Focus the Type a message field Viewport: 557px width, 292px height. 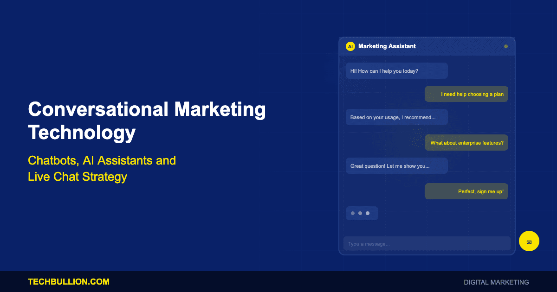[x=427, y=244]
